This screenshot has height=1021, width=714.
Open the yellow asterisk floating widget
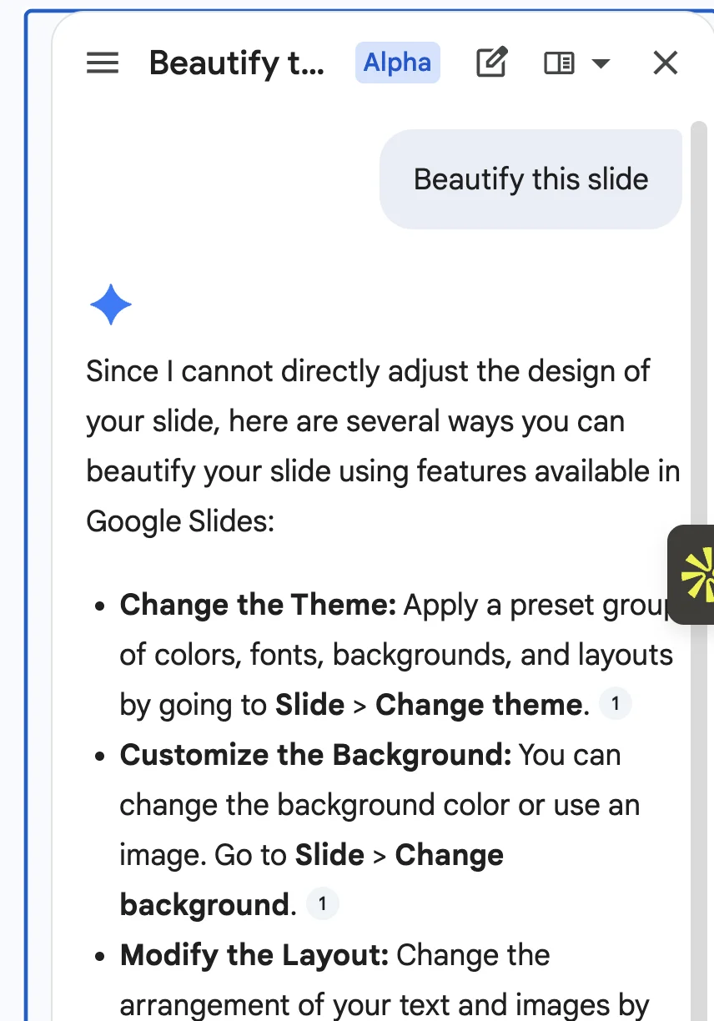tap(696, 575)
